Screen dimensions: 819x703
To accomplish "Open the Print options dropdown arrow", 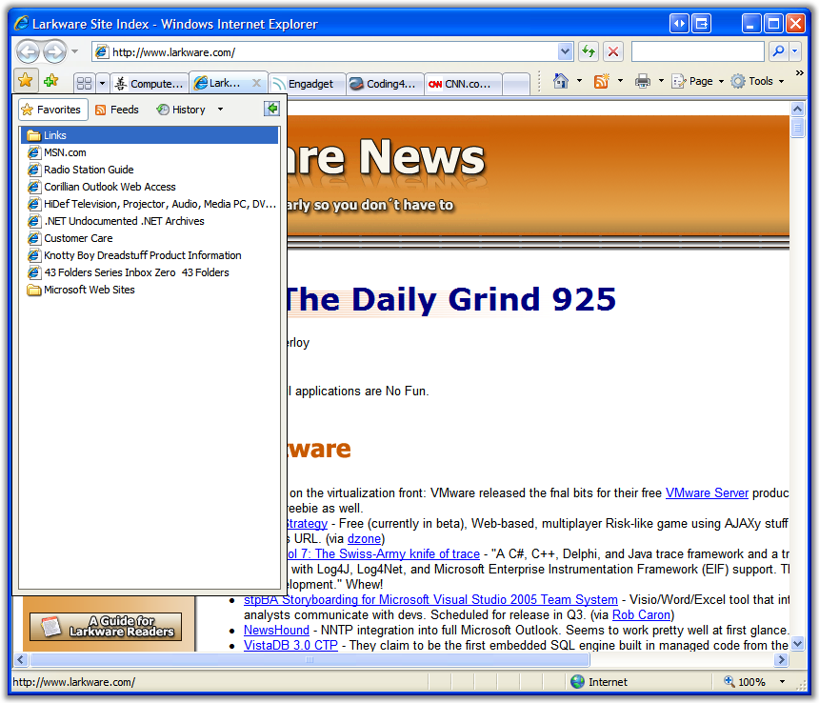I will [x=661, y=81].
